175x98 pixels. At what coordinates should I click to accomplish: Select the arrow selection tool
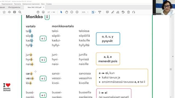tap(61, 12)
